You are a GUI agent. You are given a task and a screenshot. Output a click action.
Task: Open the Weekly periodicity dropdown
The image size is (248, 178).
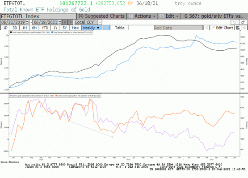click(91, 28)
